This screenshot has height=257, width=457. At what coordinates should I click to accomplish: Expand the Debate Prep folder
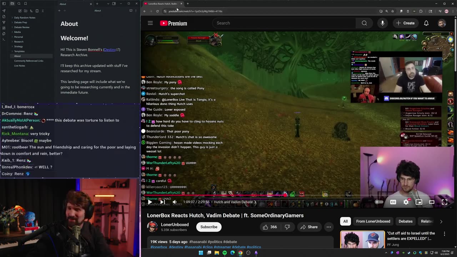click(20, 22)
